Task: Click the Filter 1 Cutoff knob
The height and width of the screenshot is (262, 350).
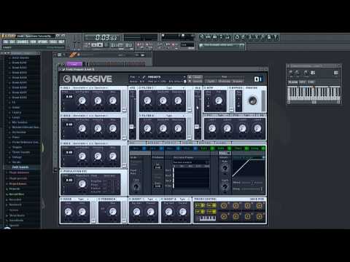Action: 147,100
